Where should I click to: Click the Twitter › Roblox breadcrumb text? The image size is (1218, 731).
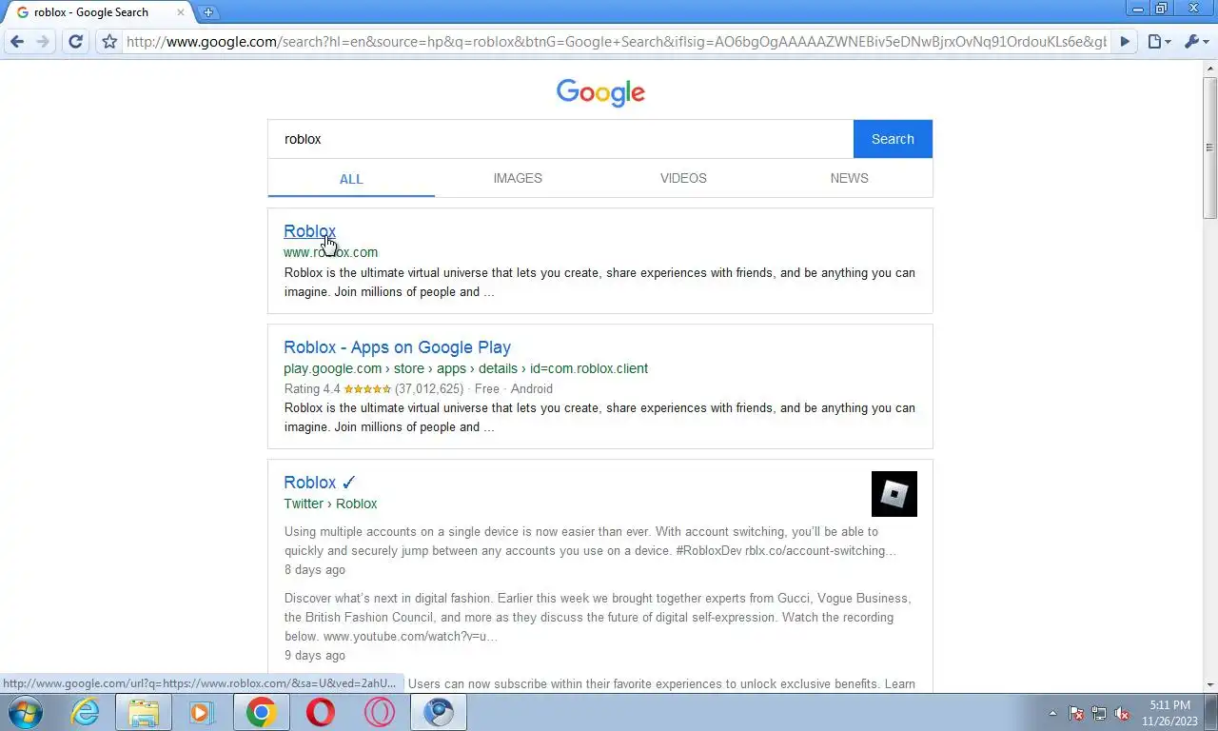click(x=330, y=504)
